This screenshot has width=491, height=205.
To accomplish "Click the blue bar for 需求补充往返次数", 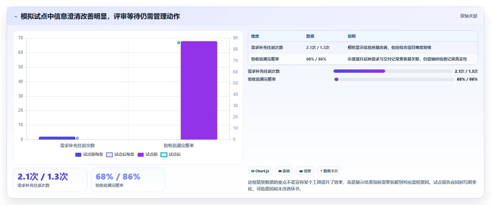I will tap(57, 138).
